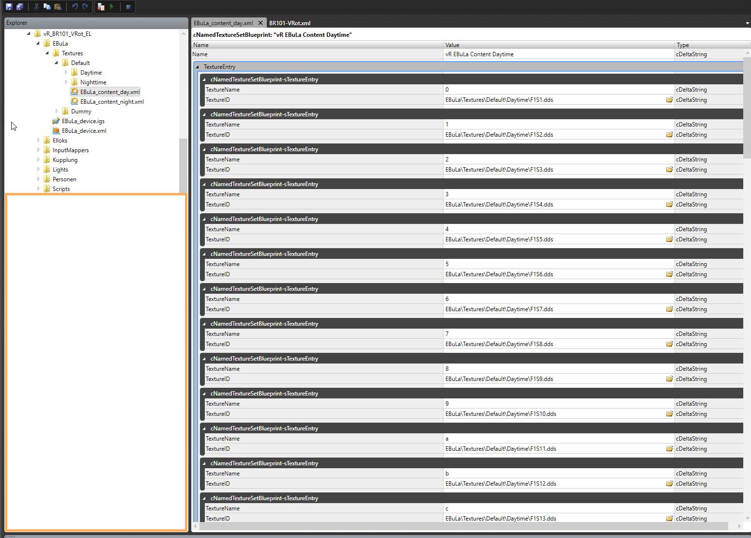Click the Name column header

(317, 45)
